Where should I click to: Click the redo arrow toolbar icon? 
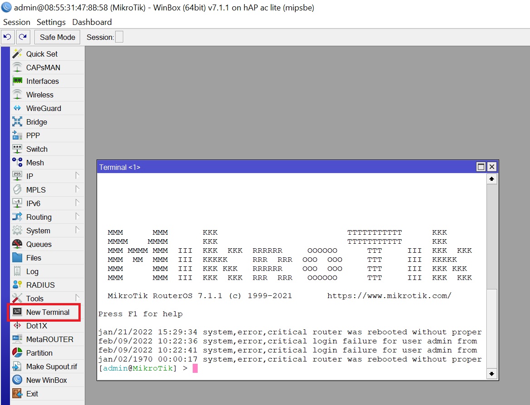(x=23, y=37)
